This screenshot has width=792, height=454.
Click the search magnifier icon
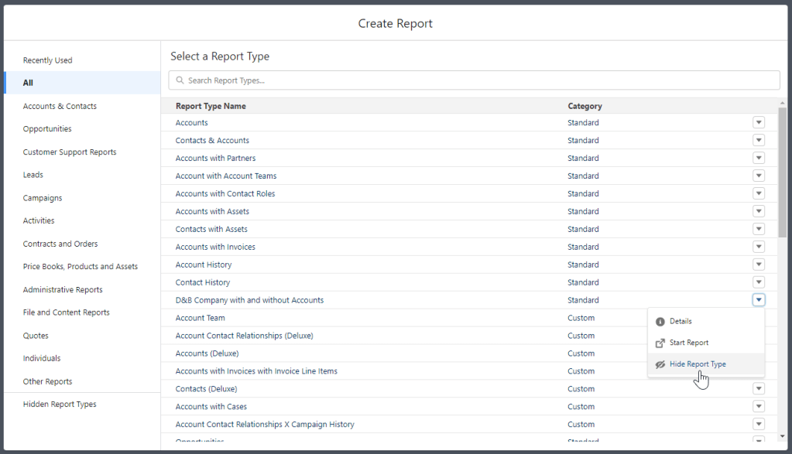coord(180,80)
